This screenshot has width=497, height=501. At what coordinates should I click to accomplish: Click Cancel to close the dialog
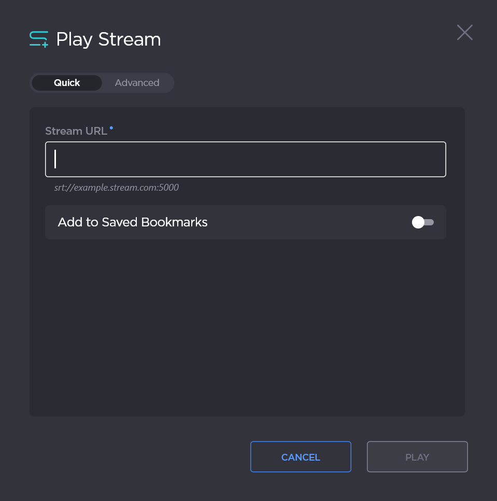301,456
